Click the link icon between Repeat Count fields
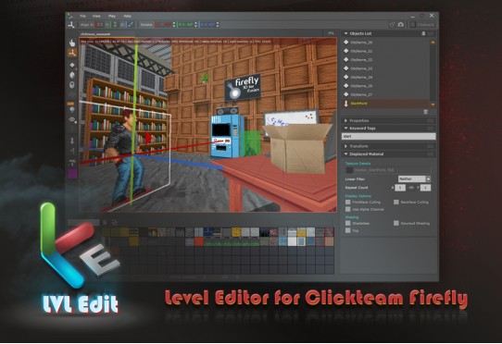The image size is (502, 344). 411,188
